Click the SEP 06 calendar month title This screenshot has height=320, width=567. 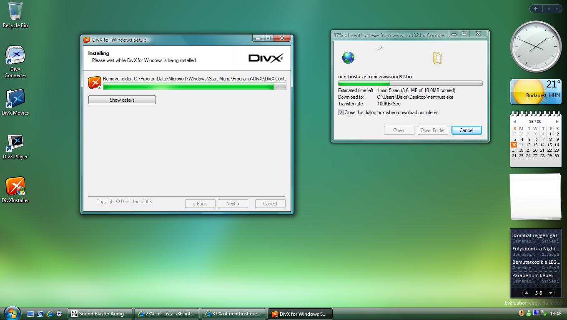[535, 122]
